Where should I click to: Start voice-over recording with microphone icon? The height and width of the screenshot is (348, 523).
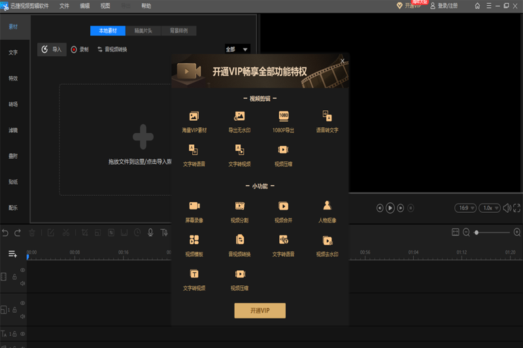point(150,232)
